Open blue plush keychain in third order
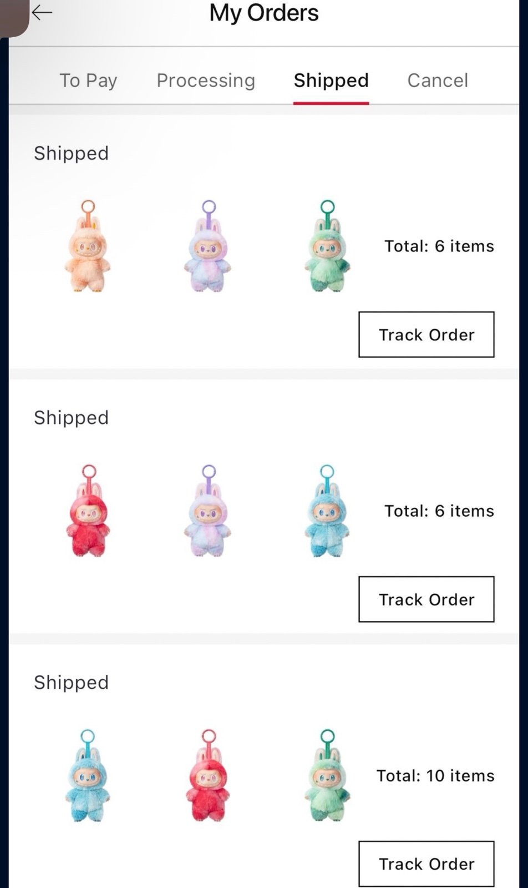This screenshot has height=888, width=528. (x=88, y=775)
